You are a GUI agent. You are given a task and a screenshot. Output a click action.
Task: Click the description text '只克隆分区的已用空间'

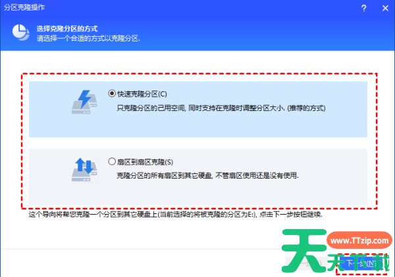pos(151,108)
